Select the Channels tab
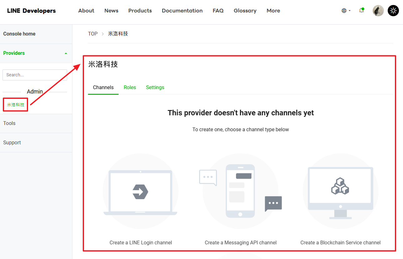Viewport: 403px width, 259px height. click(x=103, y=88)
